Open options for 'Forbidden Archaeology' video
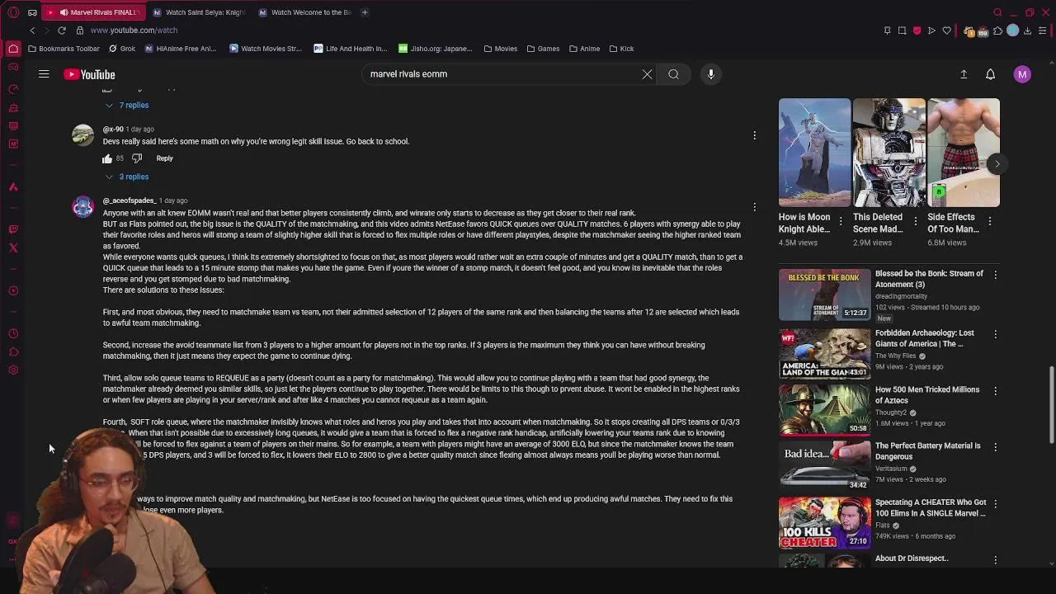Viewport: 1056px width, 594px height. pyautogui.click(x=995, y=334)
